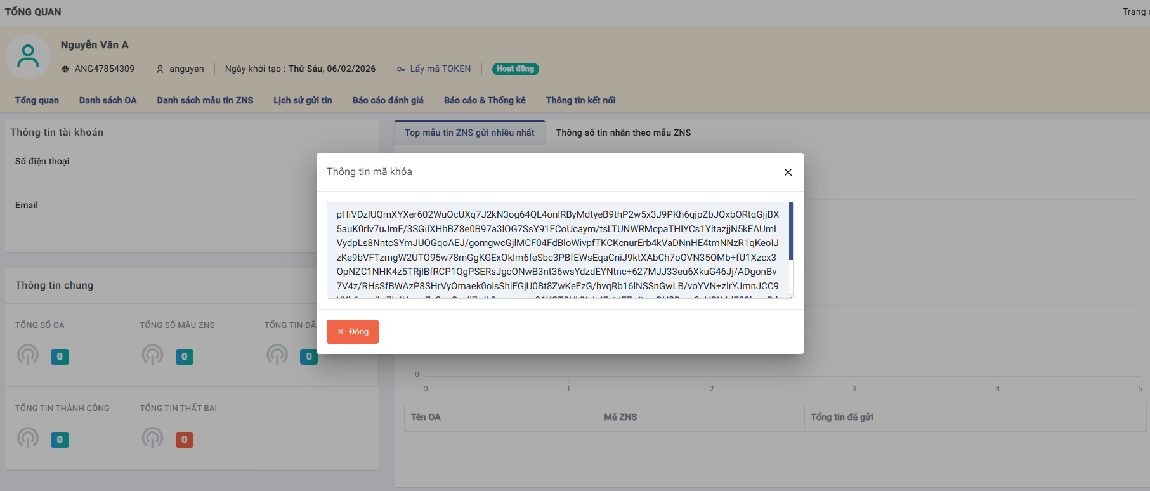Viewport: 1150px width, 491px height.
Task: Click the red Đóng button
Action: tap(352, 332)
